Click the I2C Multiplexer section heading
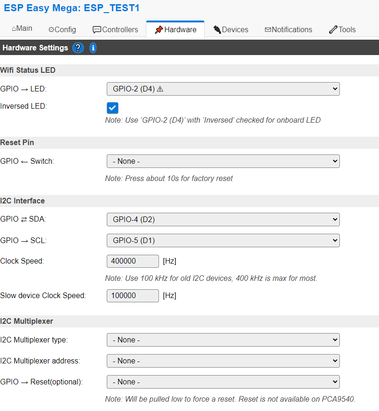Screen dimensions: 379x411 pyautogui.click(x=27, y=321)
